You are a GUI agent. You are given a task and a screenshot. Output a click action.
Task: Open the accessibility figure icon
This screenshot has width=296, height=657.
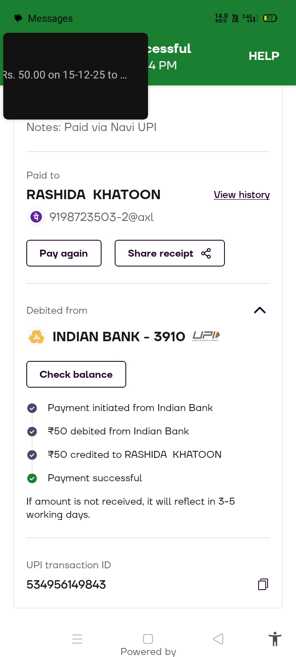[x=275, y=639]
